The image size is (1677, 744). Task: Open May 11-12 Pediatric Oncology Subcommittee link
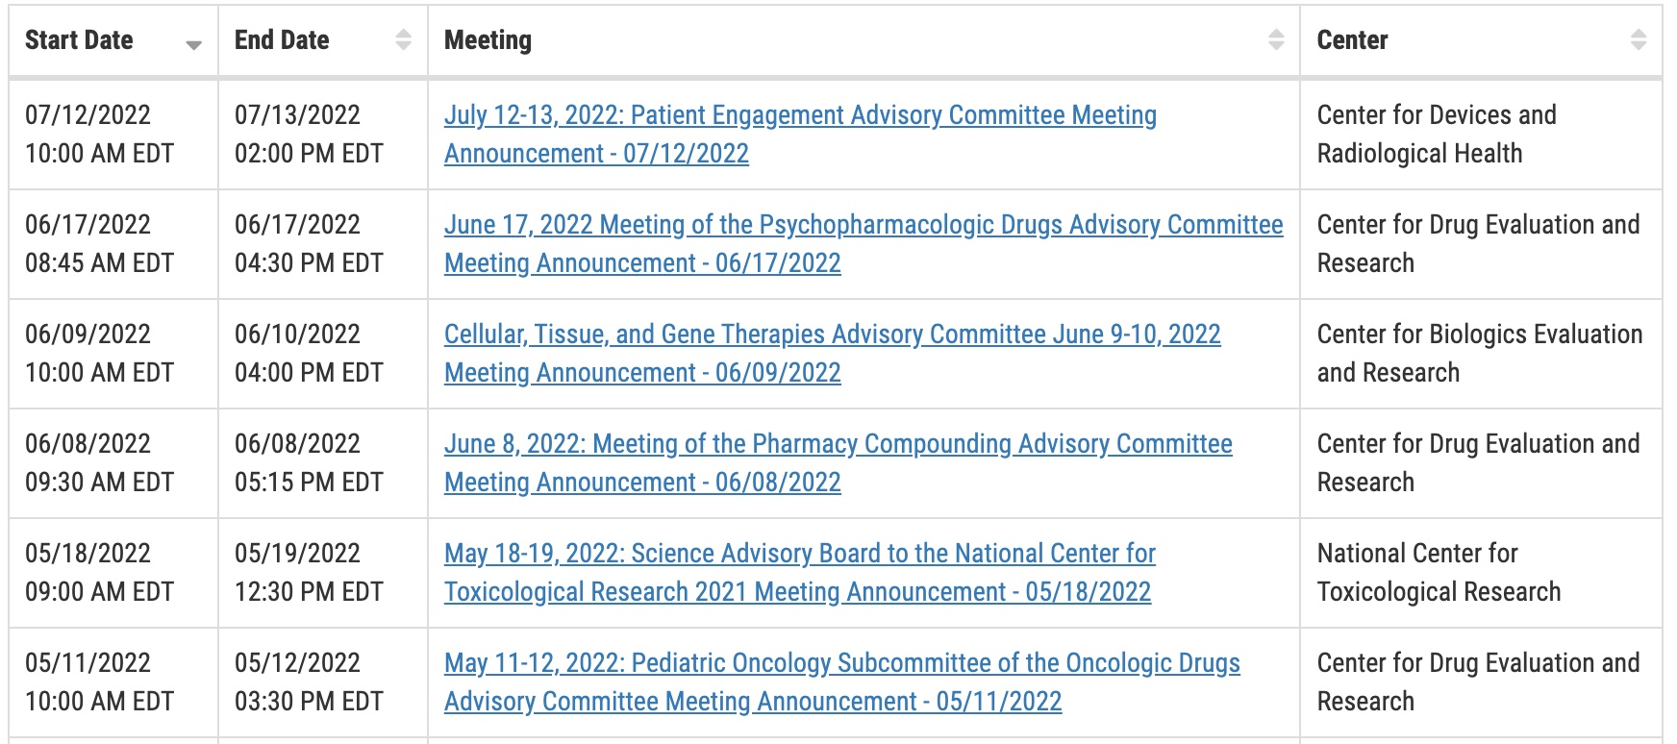[842, 682]
